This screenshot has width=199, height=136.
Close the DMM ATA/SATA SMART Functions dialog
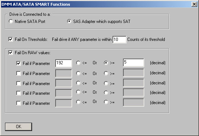pyautogui.click(x=194, y=4)
